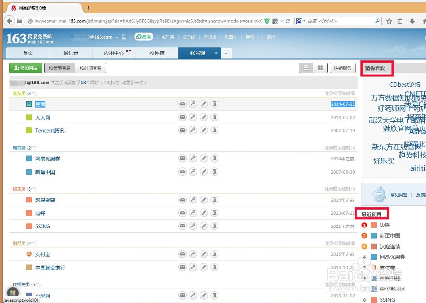Open the 常见问题 link

399,195
